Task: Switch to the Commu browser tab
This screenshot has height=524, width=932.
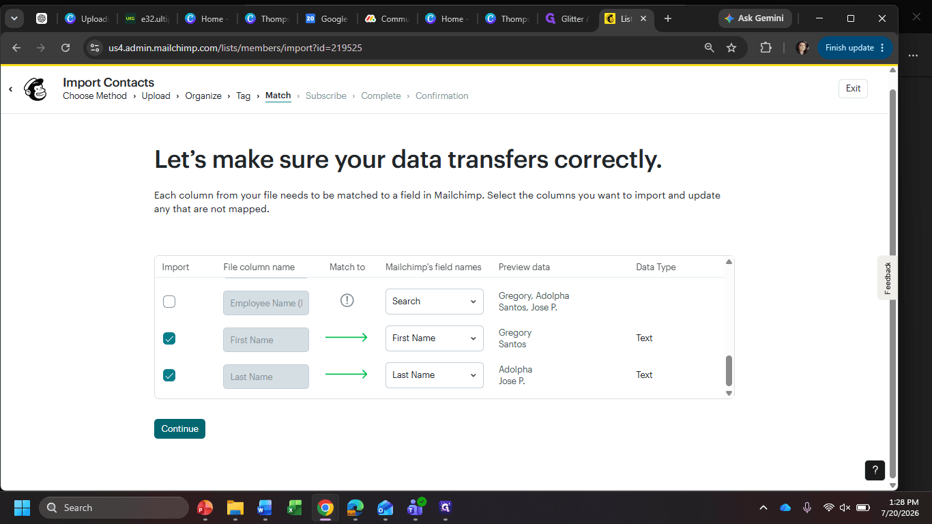Action: pos(387,19)
